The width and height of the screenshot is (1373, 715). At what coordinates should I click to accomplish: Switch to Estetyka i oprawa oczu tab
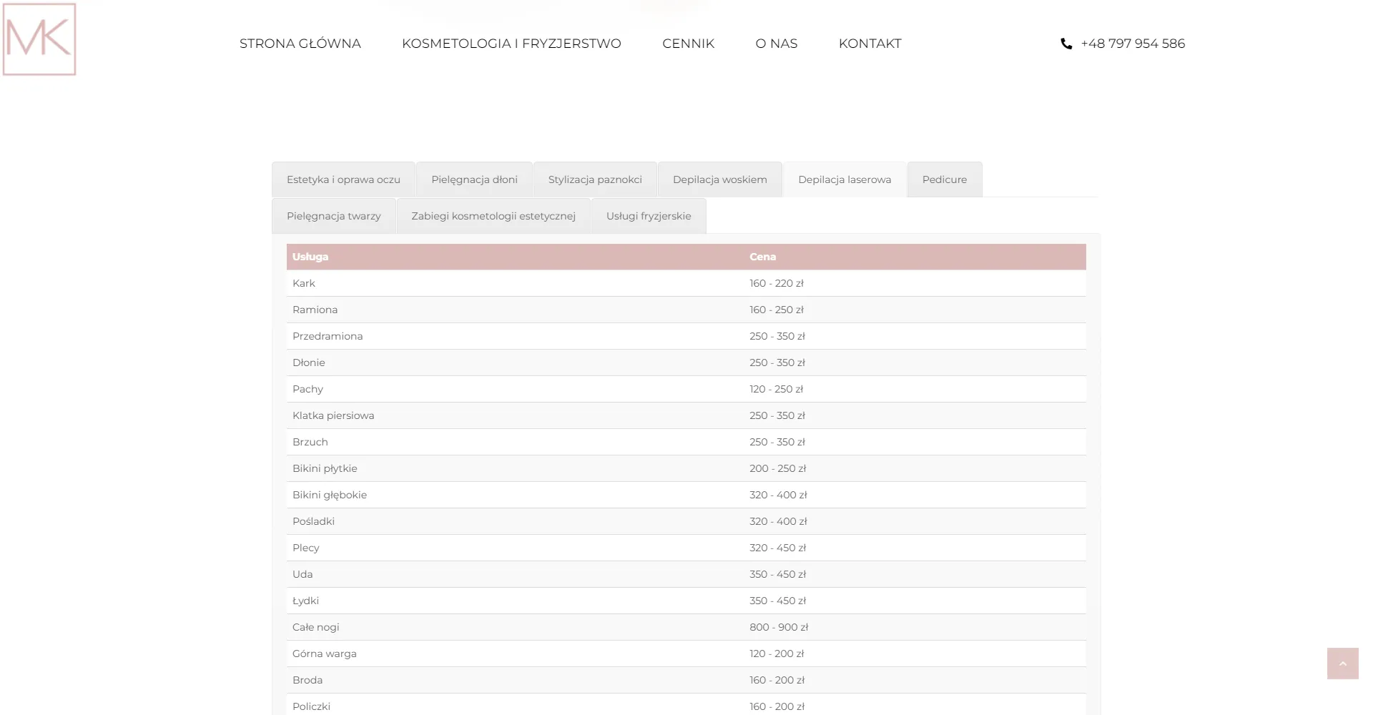pos(343,179)
